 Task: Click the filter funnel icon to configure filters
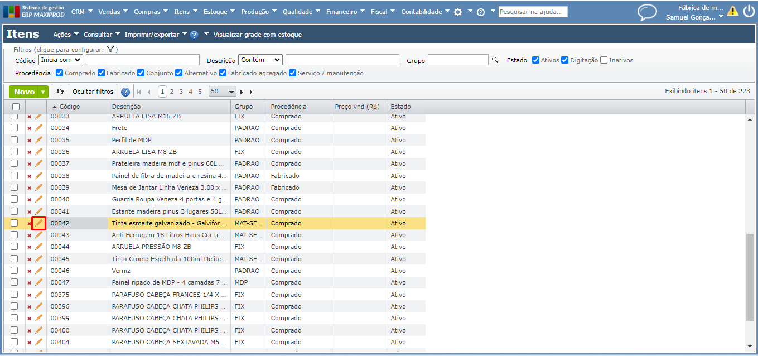click(x=110, y=49)
